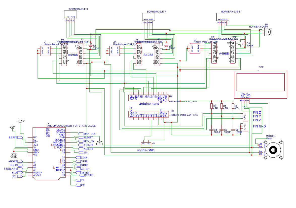Viewport: 296px width, 208px height.
Task: Select resistor R3 4.7K
Action: [x=212, y=106]
